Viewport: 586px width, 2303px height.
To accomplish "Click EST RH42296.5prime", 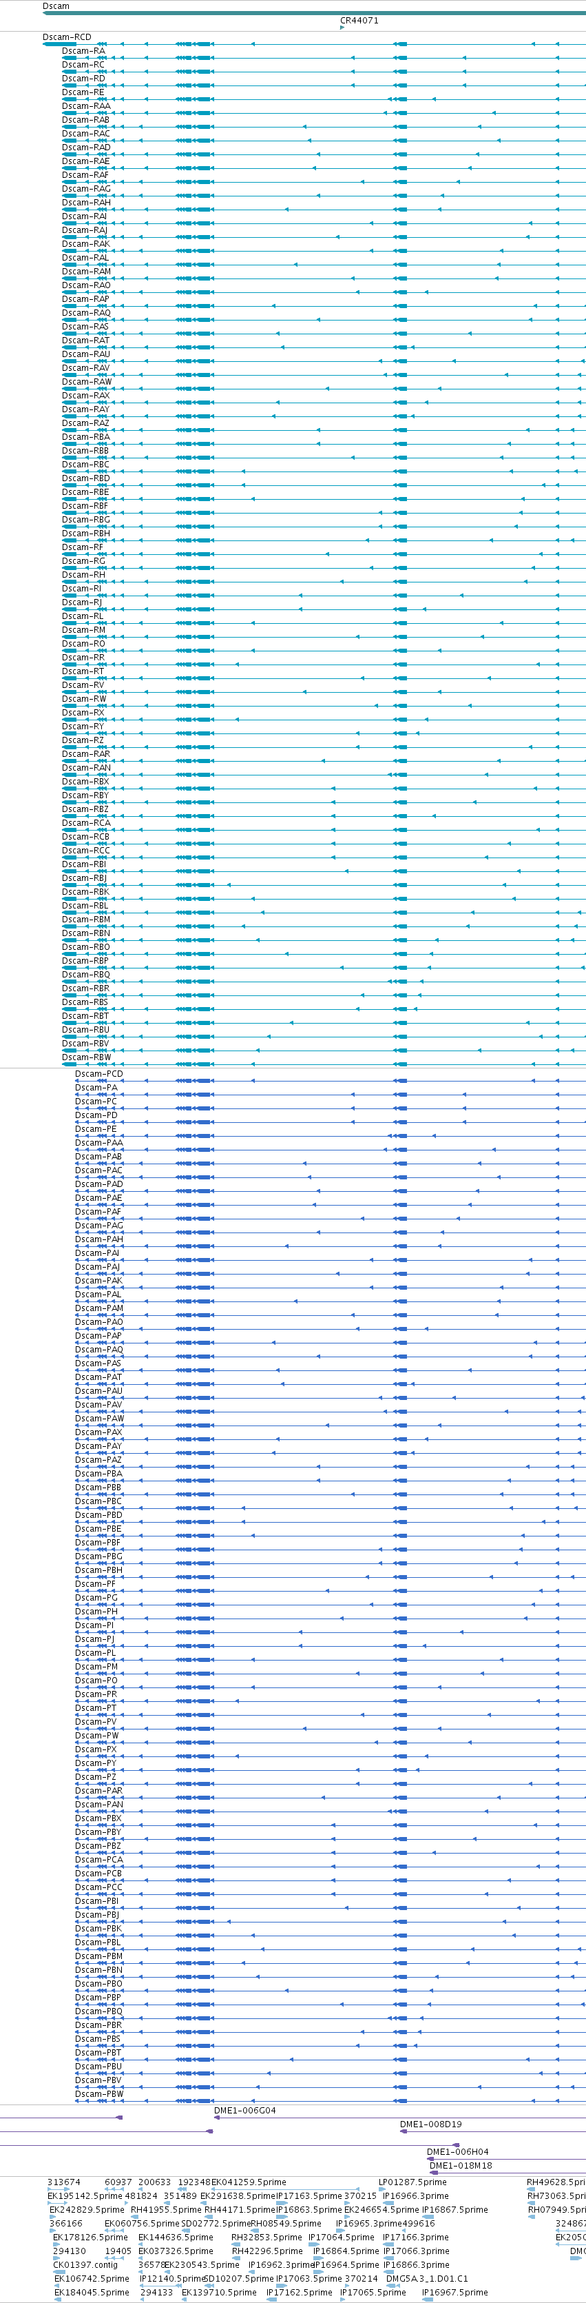I will point(267,2251).
